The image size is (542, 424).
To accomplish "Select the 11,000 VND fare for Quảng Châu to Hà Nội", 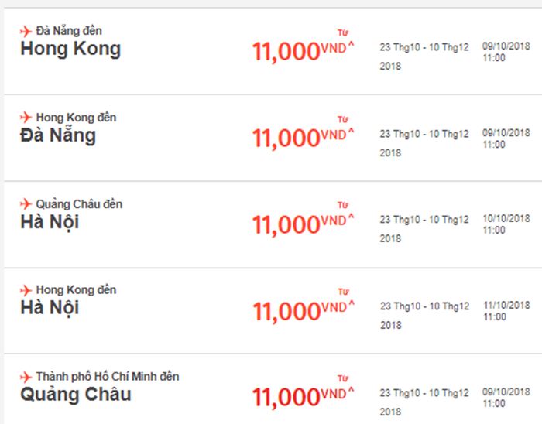I will 304,224.
